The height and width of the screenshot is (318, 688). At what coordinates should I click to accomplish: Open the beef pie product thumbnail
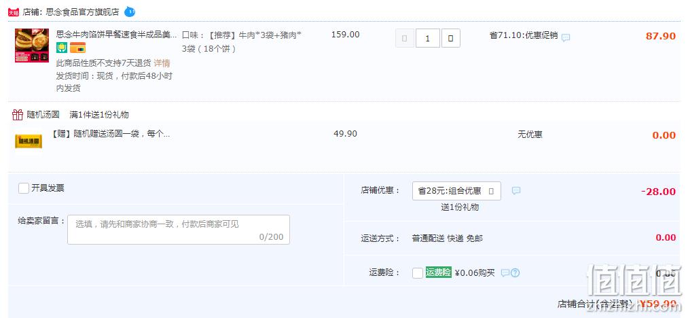tap(32, 46)
